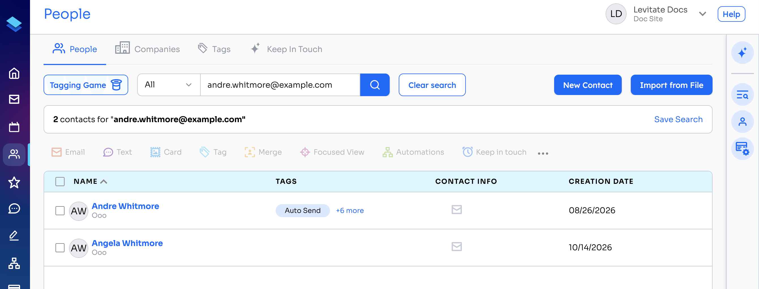Click the Automations bulk action

tap(413, 152)
